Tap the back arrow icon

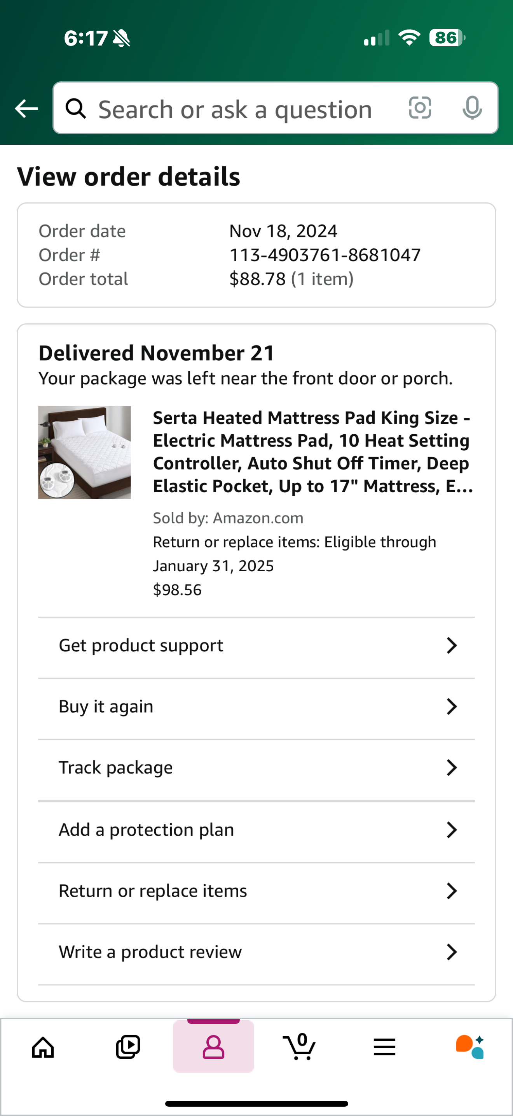26,108
